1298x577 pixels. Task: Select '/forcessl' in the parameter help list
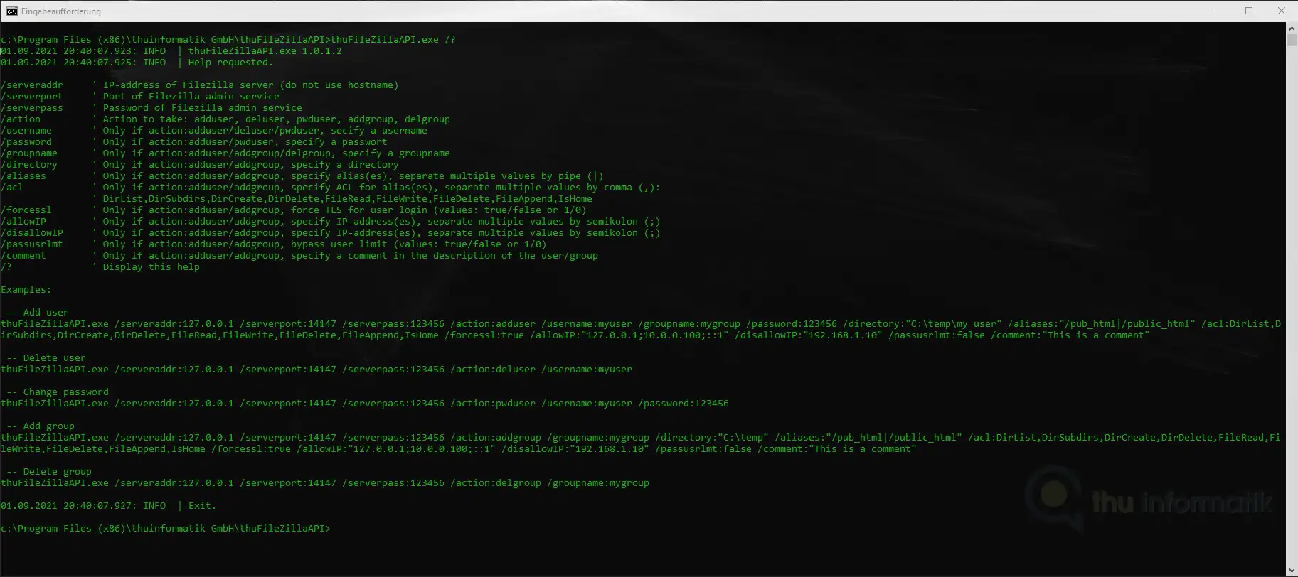pyautogui.click(x=26, y=210)
